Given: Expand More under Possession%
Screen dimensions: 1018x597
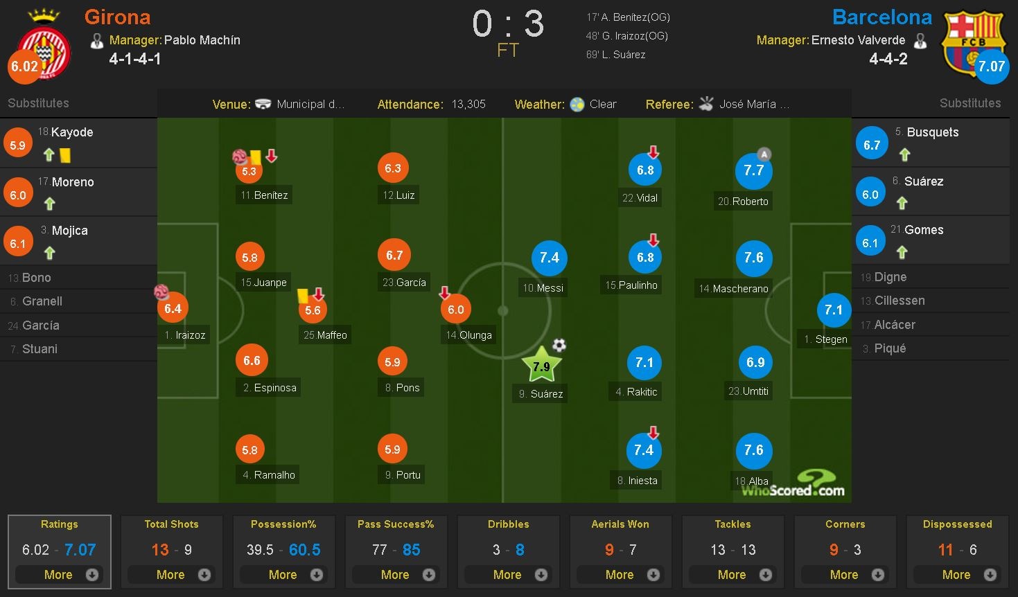Looking at the screenshot, I should (283, 574).
